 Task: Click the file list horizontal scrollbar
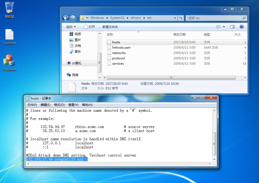click(x=171, y=78)
